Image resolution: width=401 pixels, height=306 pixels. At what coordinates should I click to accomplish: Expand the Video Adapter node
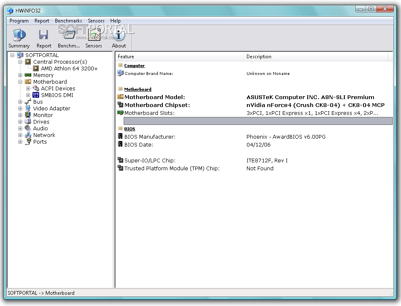(20, 108)
